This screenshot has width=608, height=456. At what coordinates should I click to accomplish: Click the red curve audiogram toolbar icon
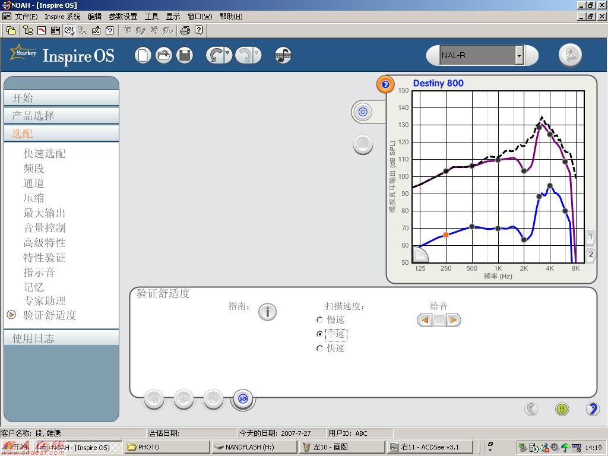(x=42, y=30)
